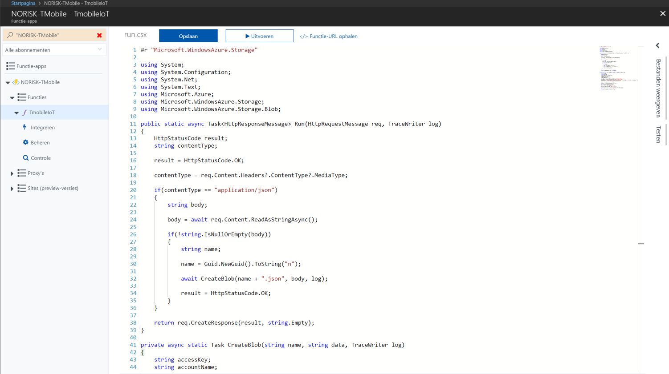
Task: Click the code minimap overview
Action: click(x=618, y=68)
